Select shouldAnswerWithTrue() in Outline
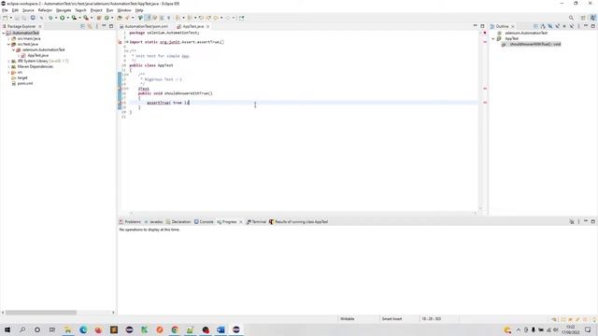The height and width of the screenshot is (336, 598). tap(532, 44)
